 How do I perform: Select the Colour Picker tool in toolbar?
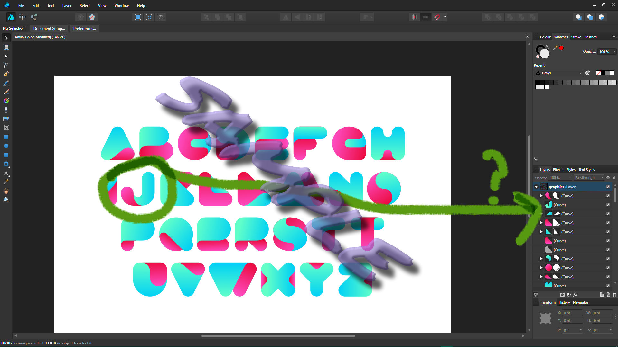pos(6,182)
